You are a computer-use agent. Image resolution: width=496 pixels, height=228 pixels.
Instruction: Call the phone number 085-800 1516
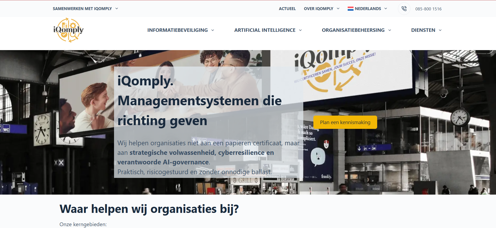[428, 9]
